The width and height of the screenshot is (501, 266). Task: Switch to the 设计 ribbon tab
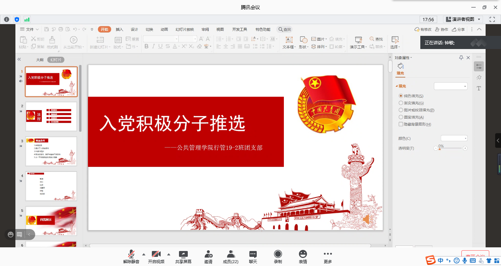point(135,30)
